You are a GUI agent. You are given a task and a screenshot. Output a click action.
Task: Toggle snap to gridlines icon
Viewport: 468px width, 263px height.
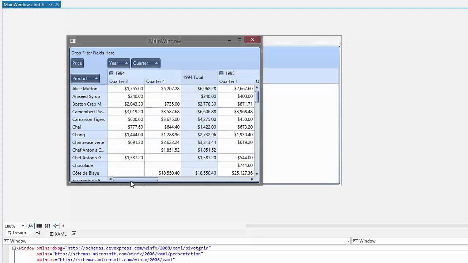tap(47, 226)
